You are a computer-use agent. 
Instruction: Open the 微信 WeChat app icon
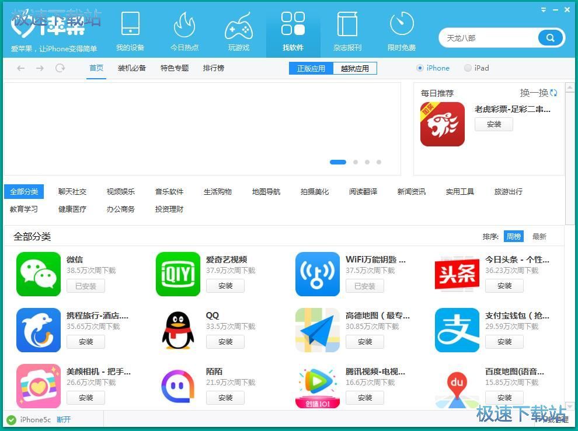(x=39, y=274)
